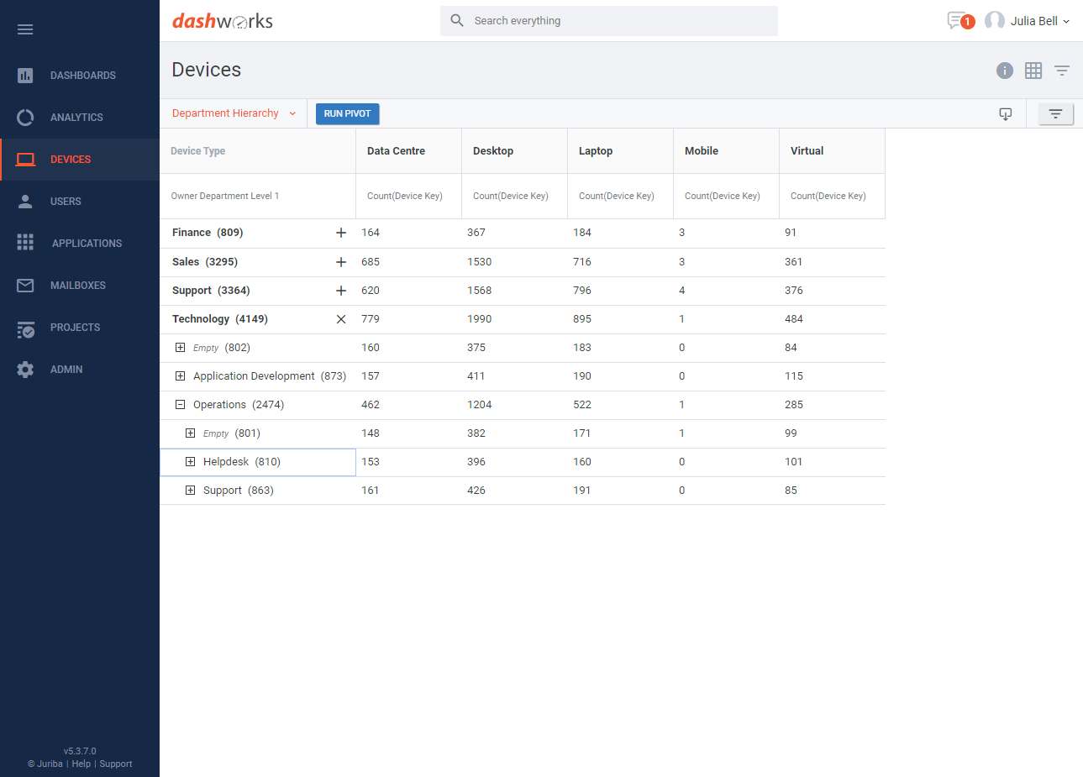Click the Helpdesk Virtual count 101
Viewport: 1083px width, 777px height.
click(x=794, y=462)
